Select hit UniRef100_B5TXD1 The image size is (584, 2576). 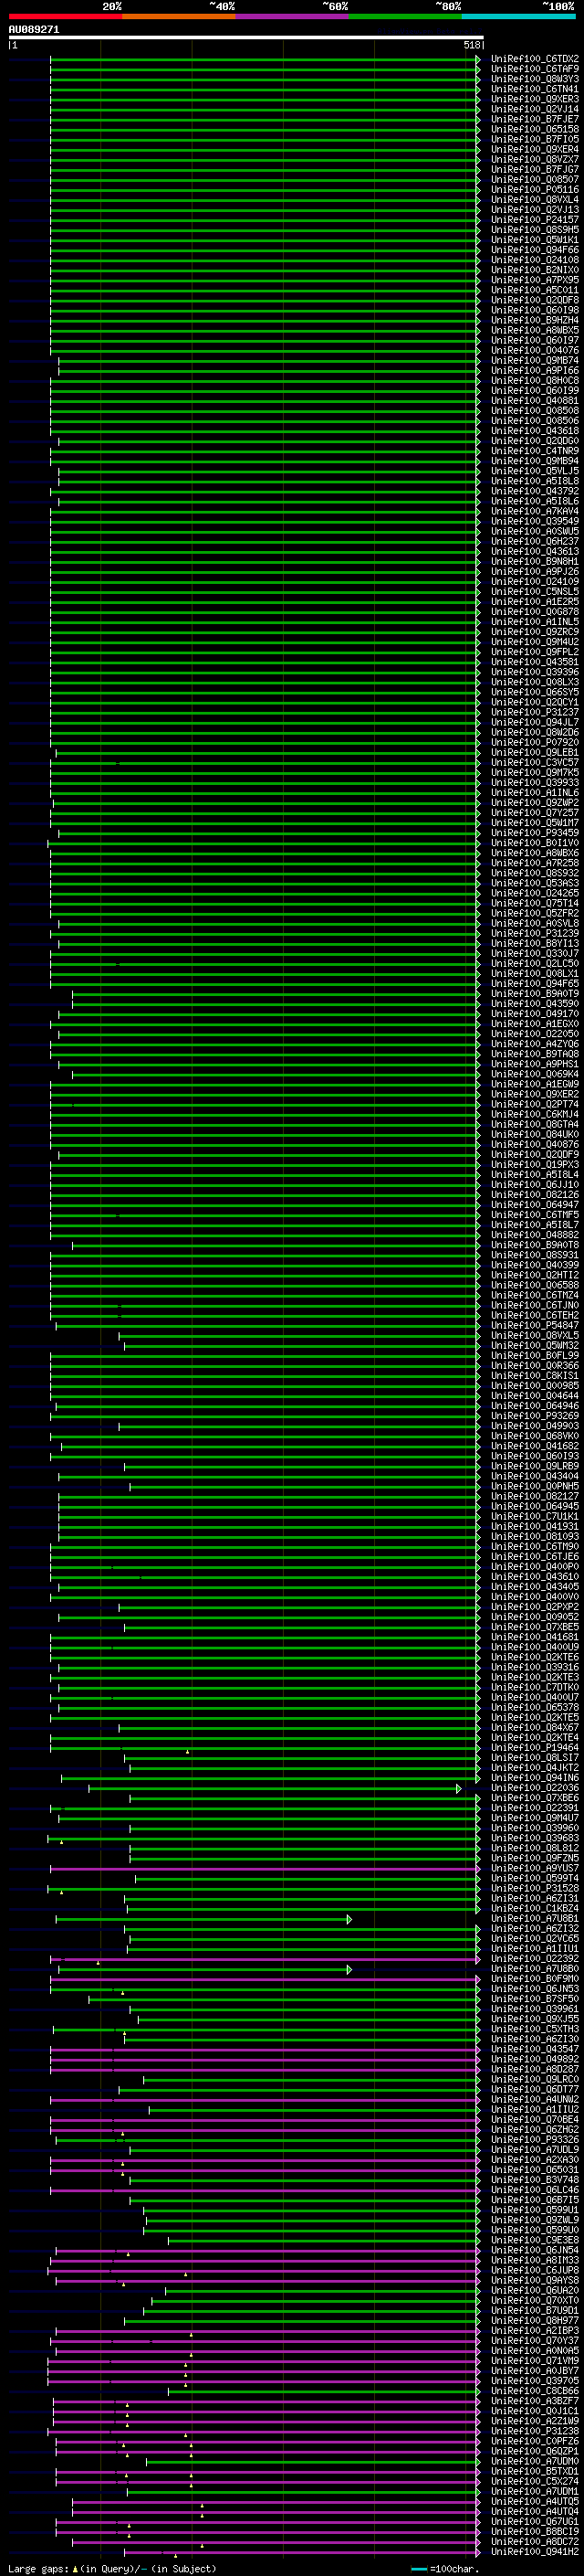(535, 2471)
